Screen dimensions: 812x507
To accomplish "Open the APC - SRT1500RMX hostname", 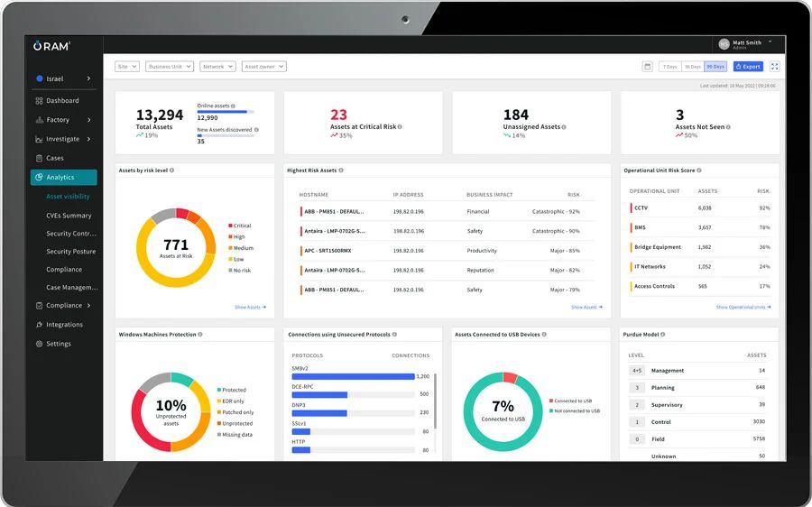I will (x=328, y=251).
